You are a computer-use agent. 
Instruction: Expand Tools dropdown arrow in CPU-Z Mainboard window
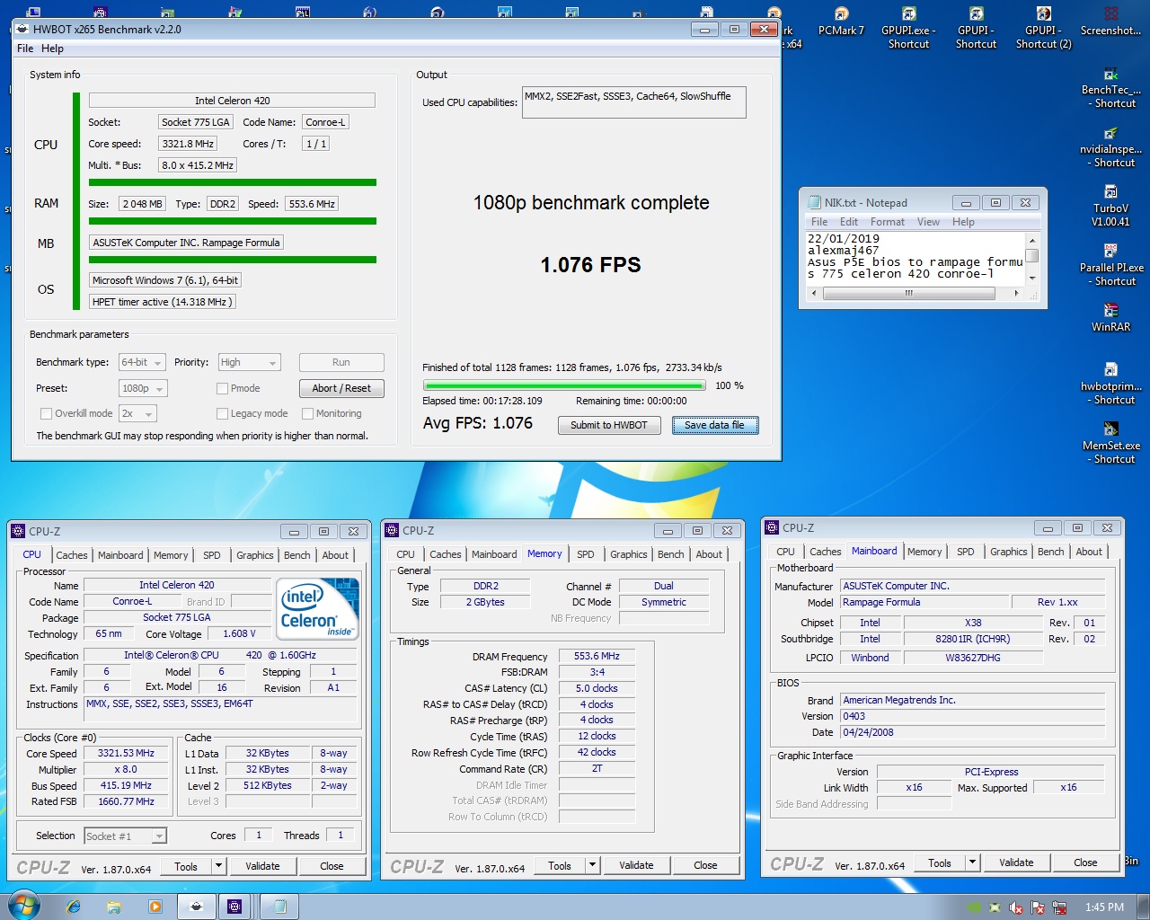click(972, 862)
